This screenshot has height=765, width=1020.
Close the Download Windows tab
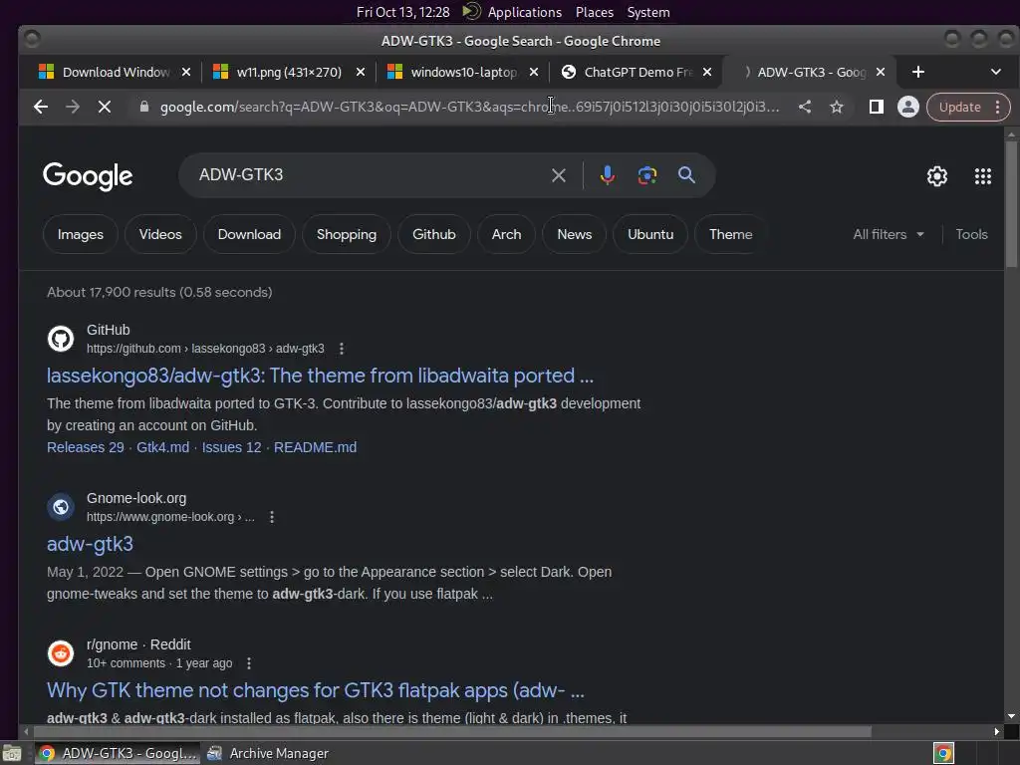186,72
